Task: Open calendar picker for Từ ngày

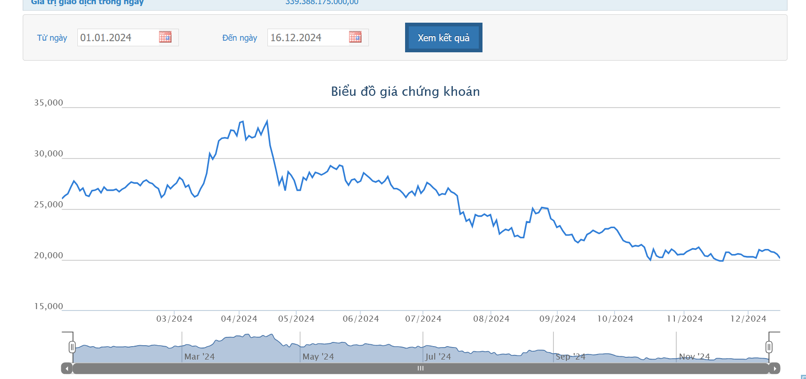Action: point(165,37)
